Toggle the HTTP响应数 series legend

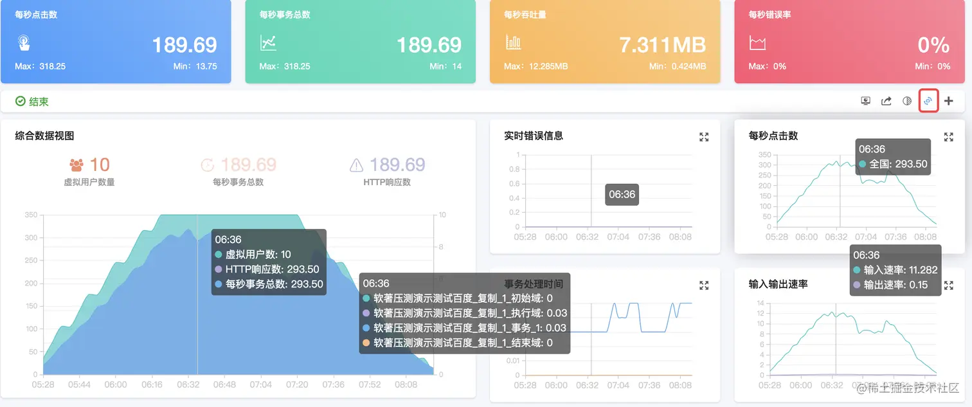click(387, 182)
